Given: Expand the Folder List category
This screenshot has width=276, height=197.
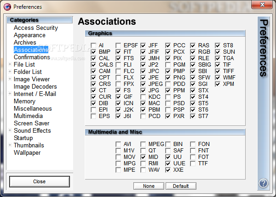Looking at the screenshot, I should pos(10,72).
